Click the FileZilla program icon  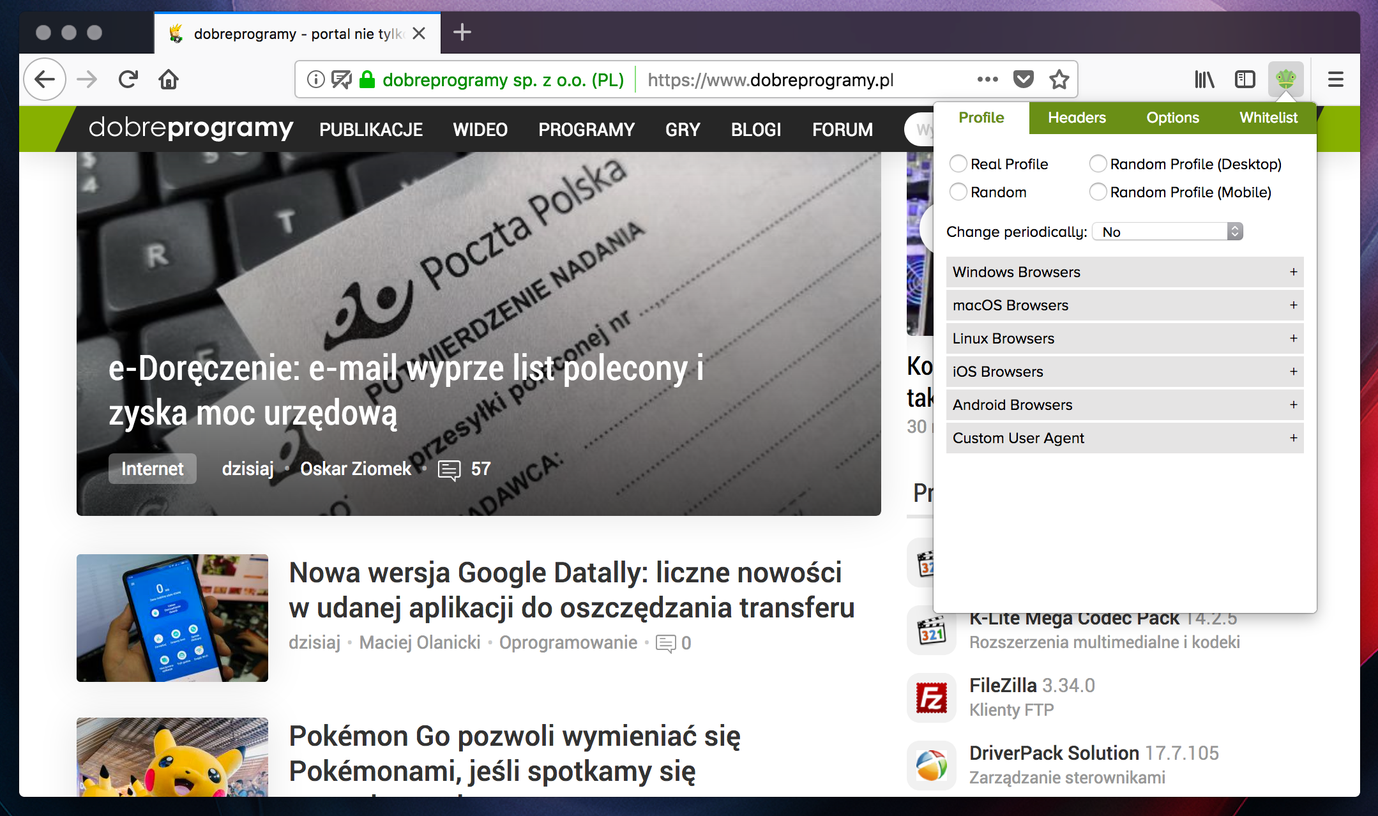[932, 698]
